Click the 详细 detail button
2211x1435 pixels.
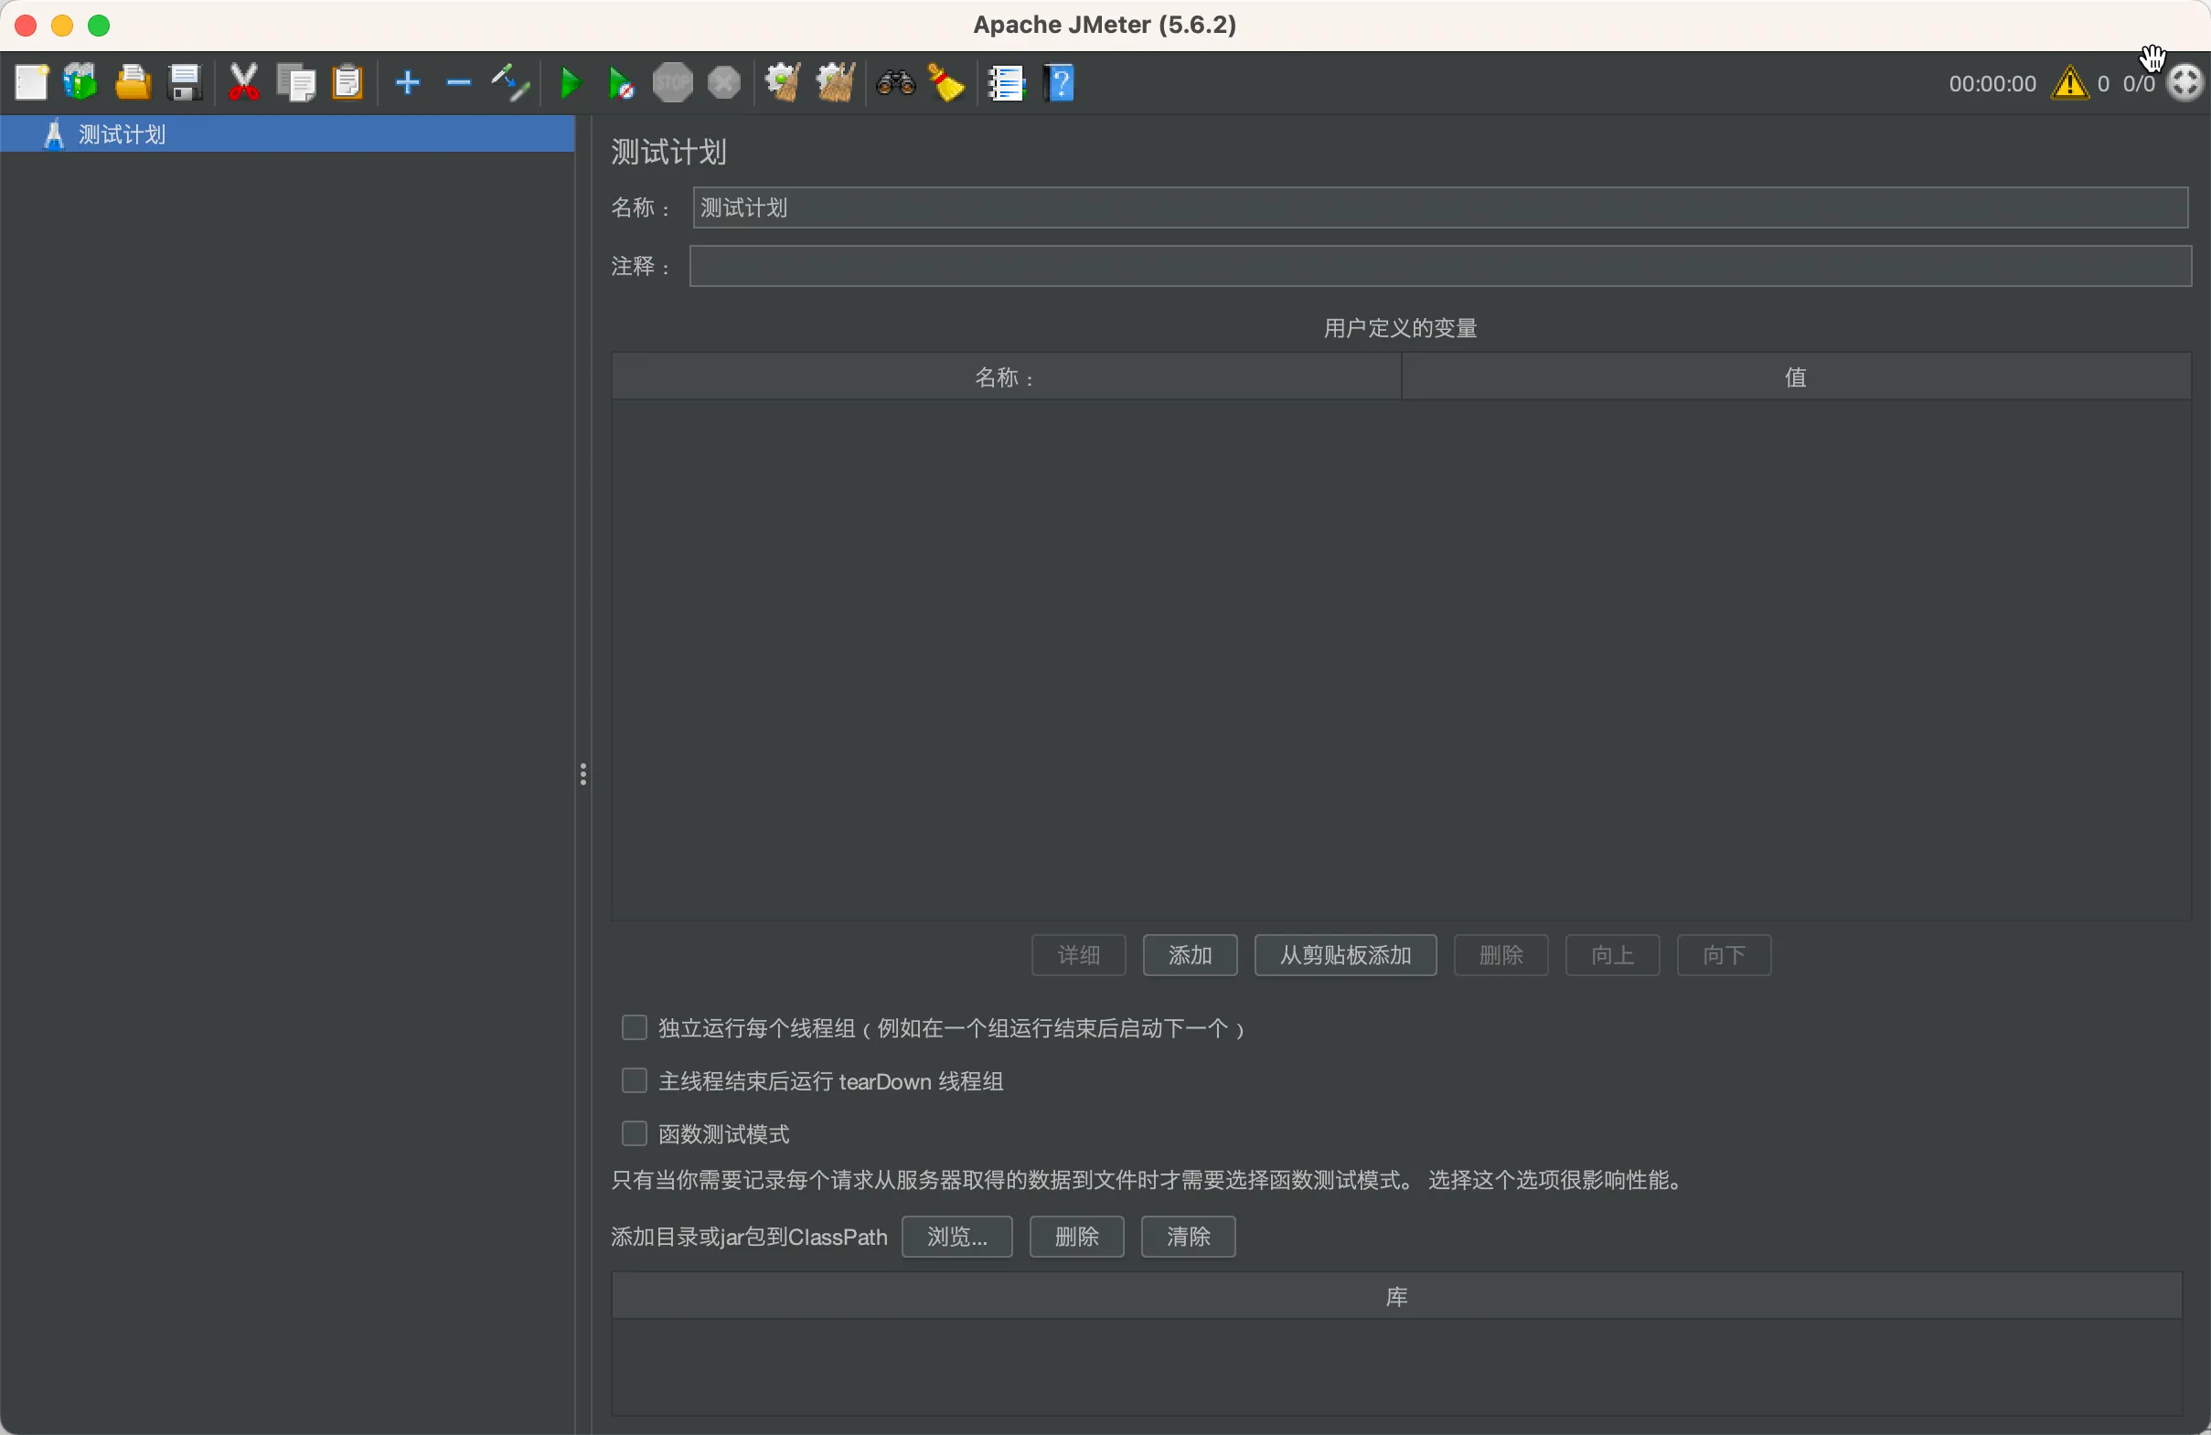(x=1079, y=955)
